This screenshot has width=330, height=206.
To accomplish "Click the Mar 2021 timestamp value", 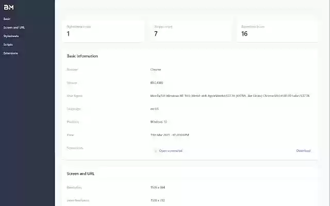I will pos(170,135).
